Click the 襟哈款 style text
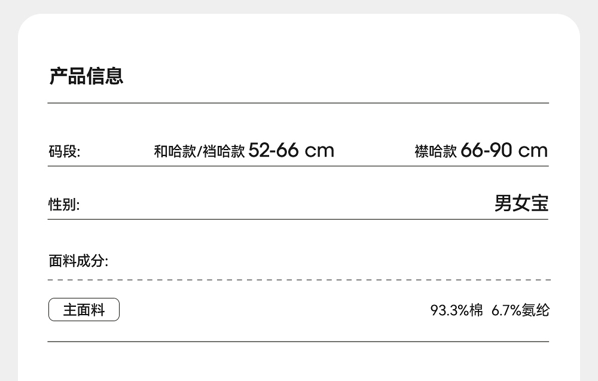Viewport: 598px width, 381px height. [x=435, y=151]
